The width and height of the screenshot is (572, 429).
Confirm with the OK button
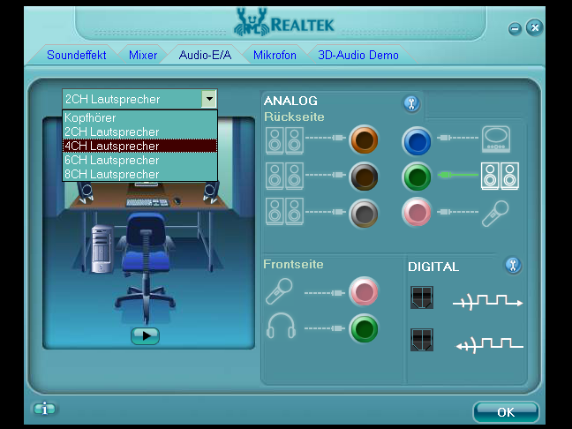click(x=506, y=412)
